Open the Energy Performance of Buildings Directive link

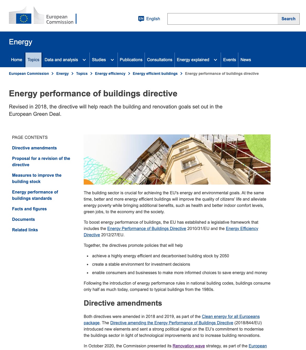[146, 229]
